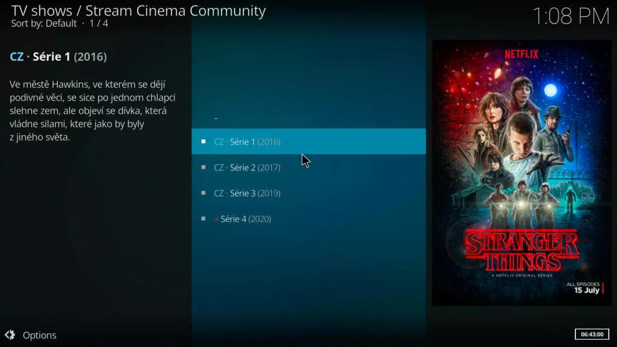Click the '1 / 4' item counter
The image size is (617, 347).
tap(99, 23)
